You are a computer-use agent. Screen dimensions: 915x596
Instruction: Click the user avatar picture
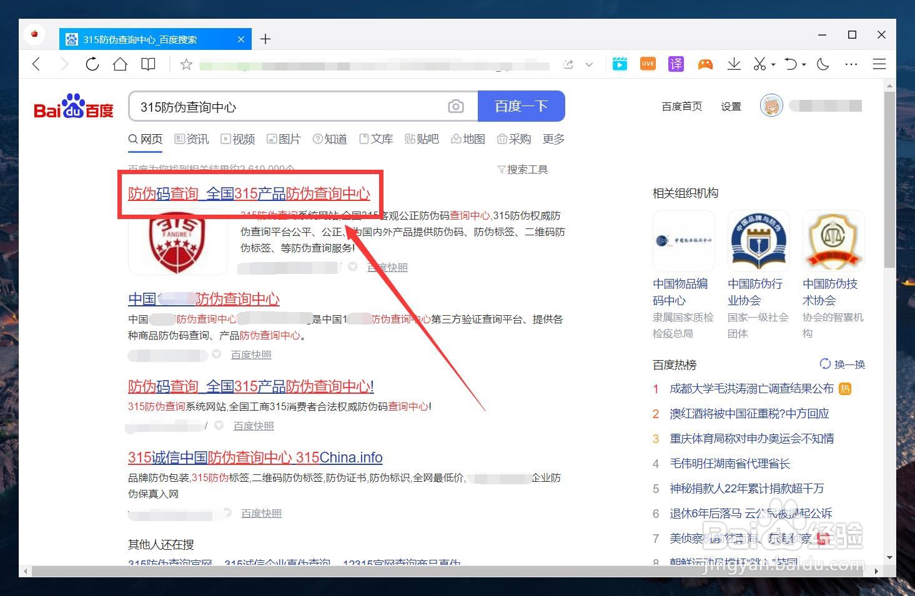tap(771, 105)
